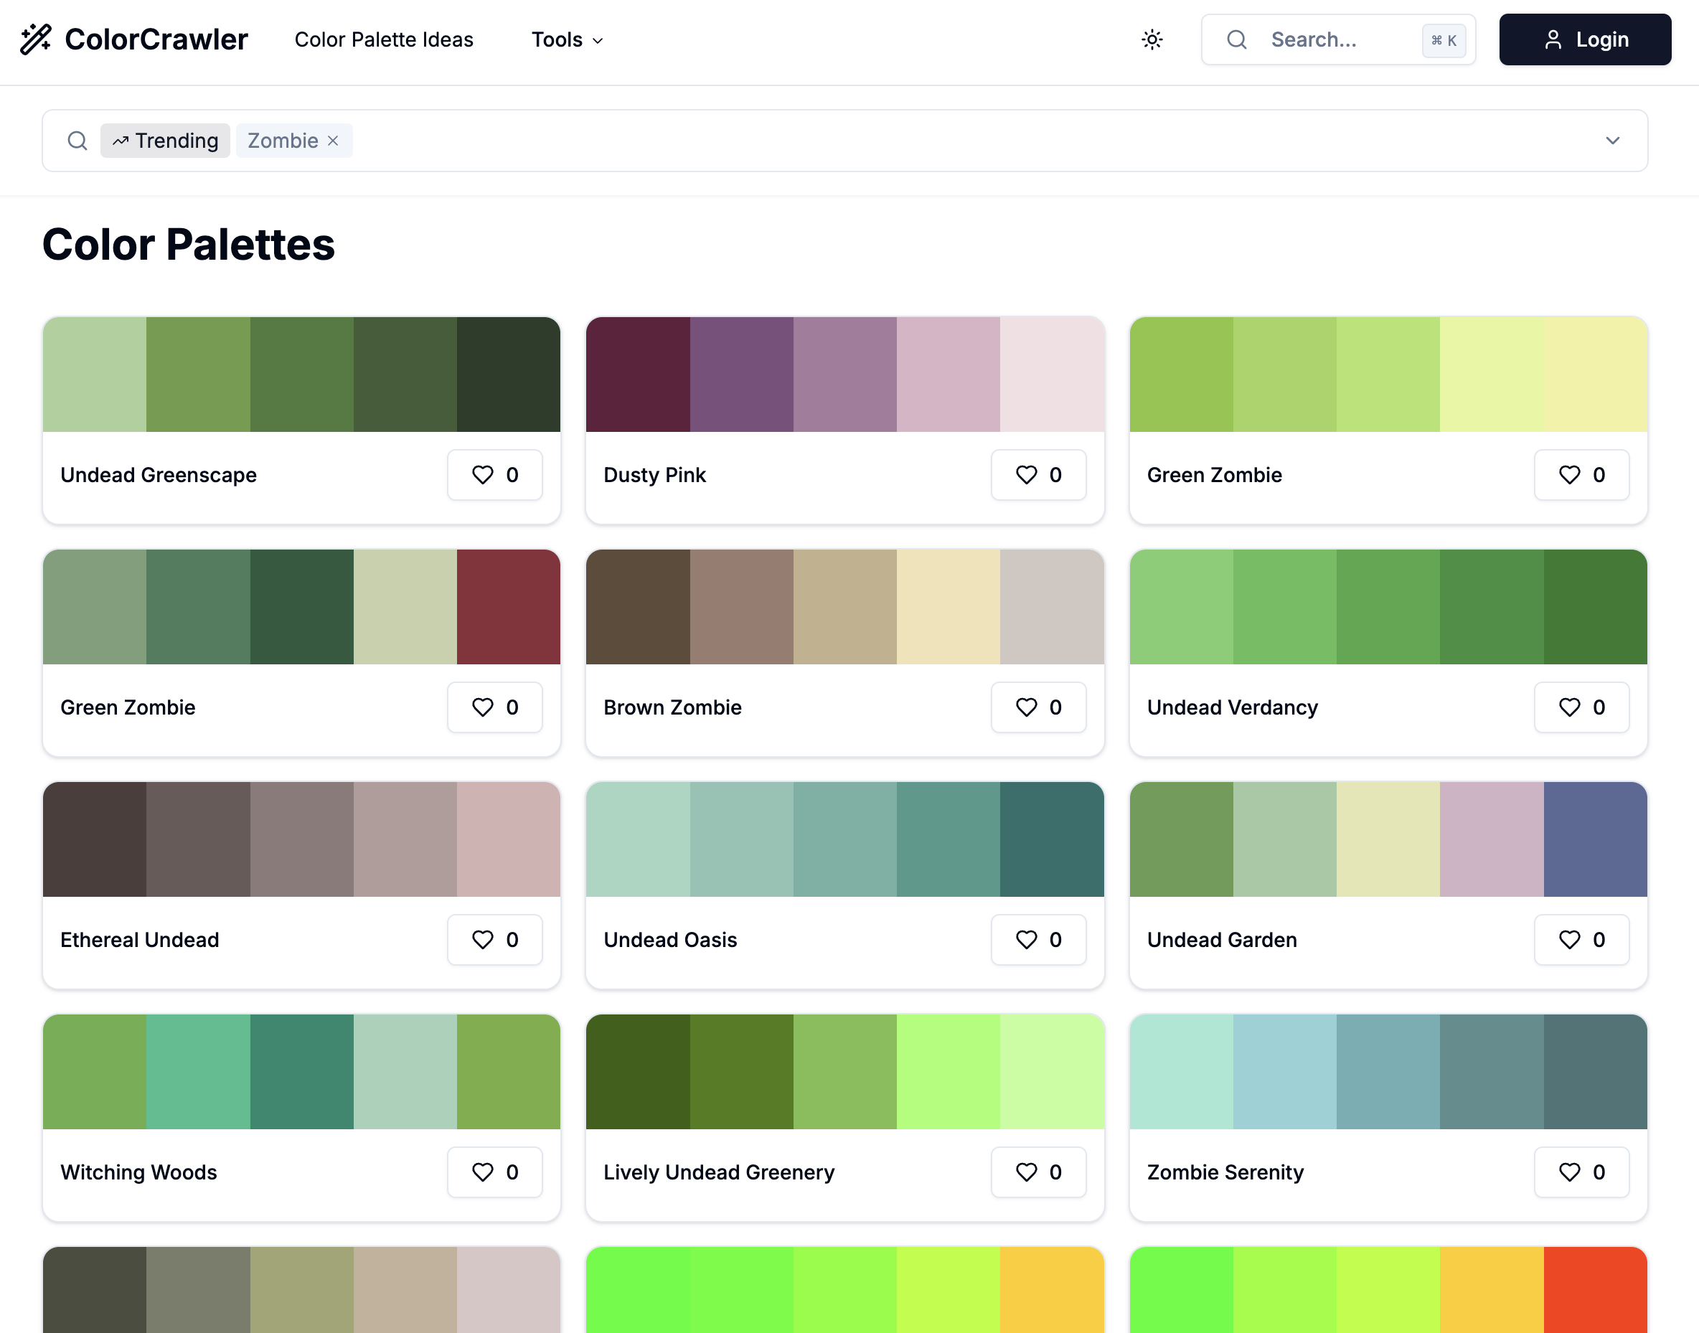Toggle like on Ethereal Undead palette
Screen dimensions: 1699x1333
(x=494, y=940)
